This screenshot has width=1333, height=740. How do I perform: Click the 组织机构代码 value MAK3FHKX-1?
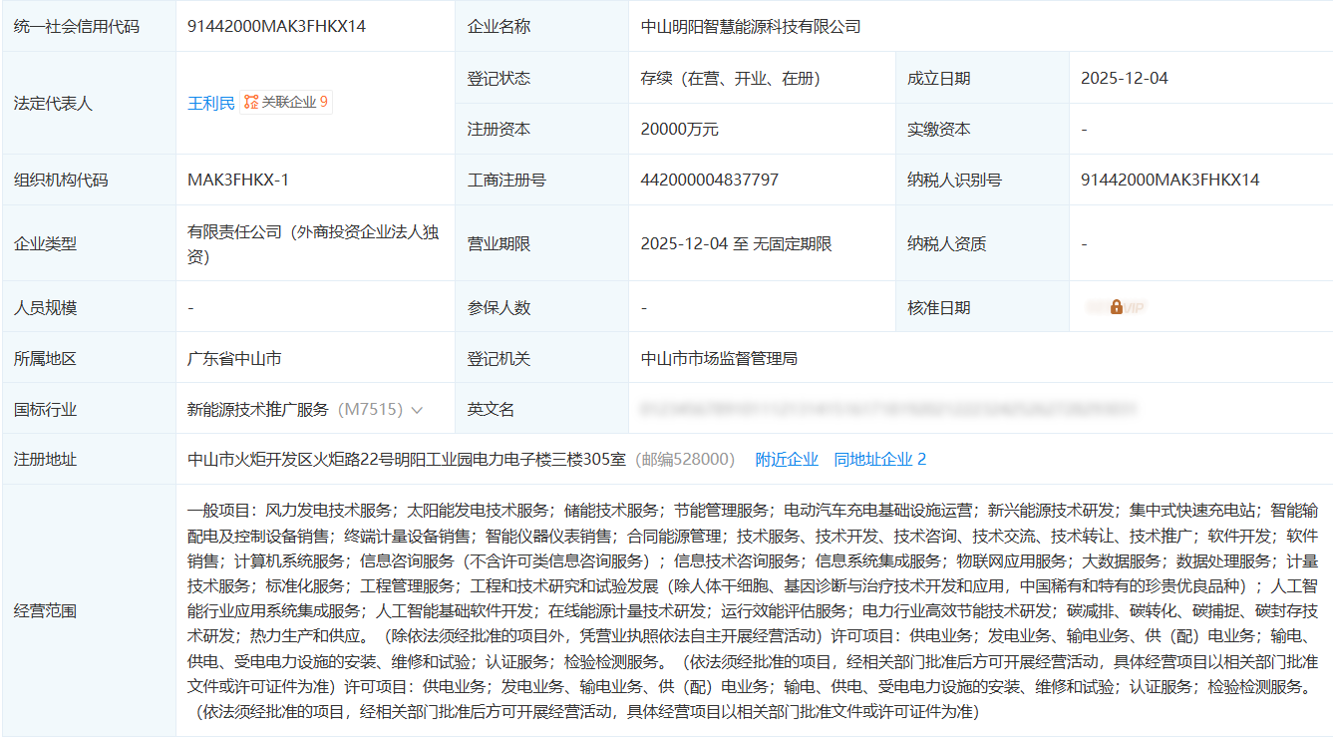coord(238,181)
